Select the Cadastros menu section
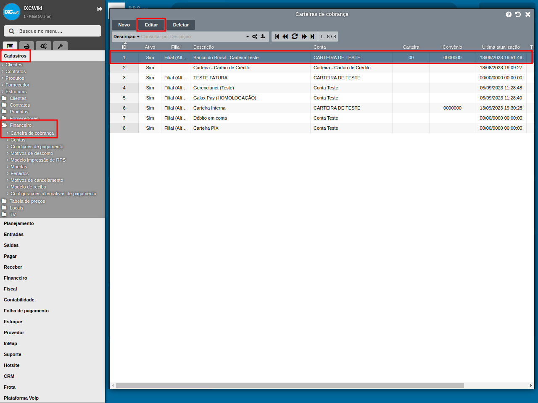Screen dimensions: 538x403 tap(15, 56)
